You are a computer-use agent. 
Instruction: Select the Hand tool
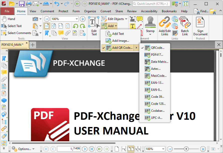[8, 19]
